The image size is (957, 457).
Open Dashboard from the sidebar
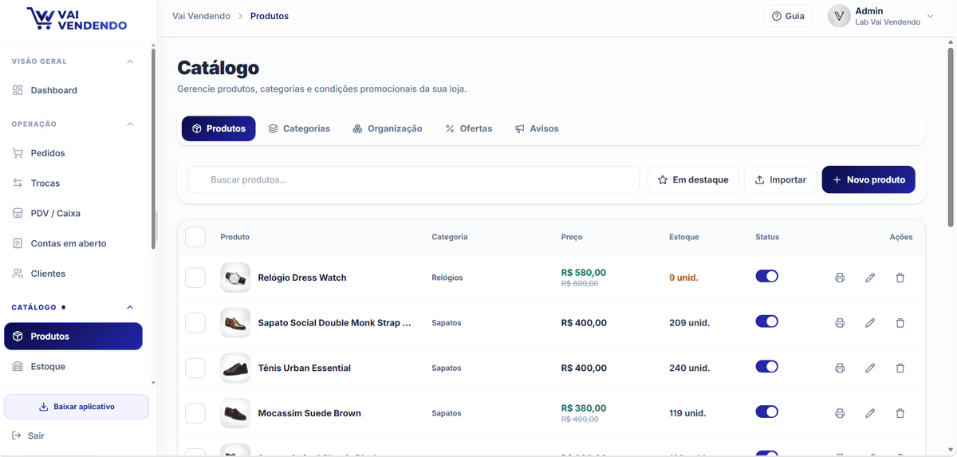click(73, 90)
